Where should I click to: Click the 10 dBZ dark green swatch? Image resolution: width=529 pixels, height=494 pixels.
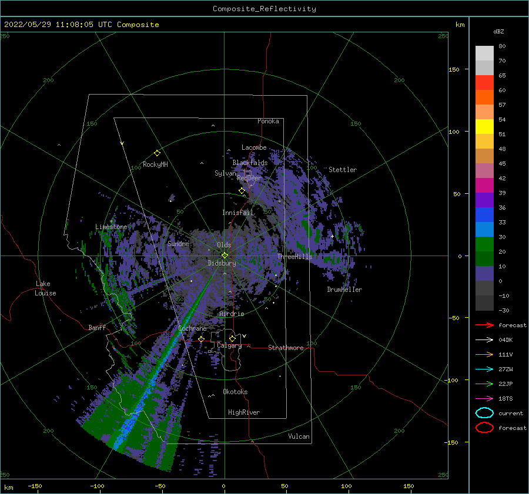click(x=484, y=259)
